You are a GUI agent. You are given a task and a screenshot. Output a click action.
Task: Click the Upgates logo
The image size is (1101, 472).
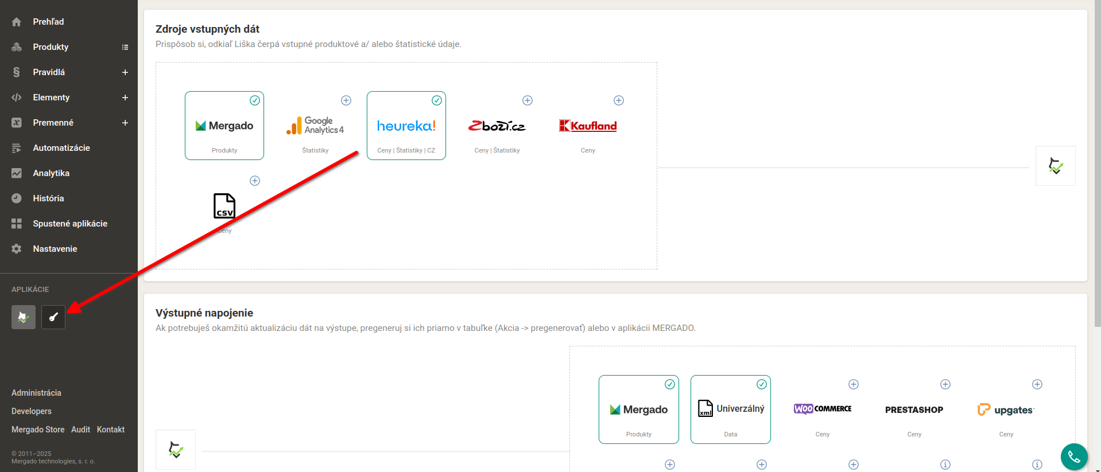pos(1006,409)
